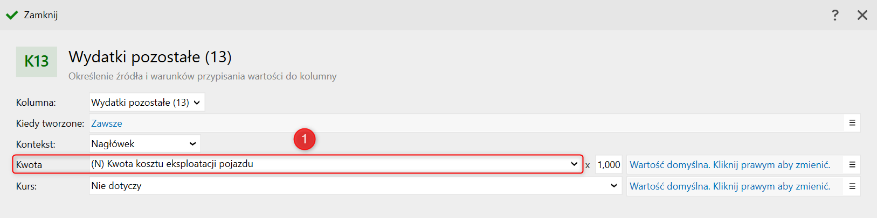Click the Wartość domyślna link in the Kwota row
Viewport: 877px width, 218px height.
pyautogui.click(x=730, y=165)
